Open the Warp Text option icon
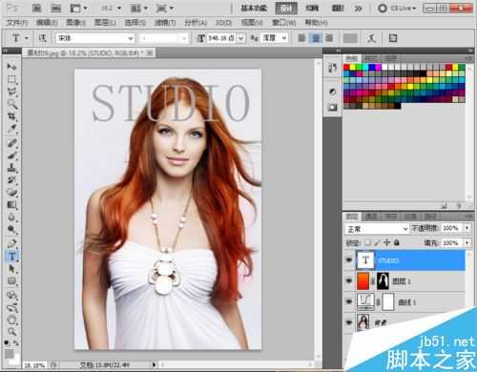The image size is (477, 372). (x=371, y=38)
